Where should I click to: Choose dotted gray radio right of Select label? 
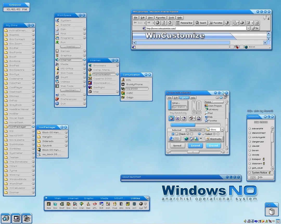(214, 134)
